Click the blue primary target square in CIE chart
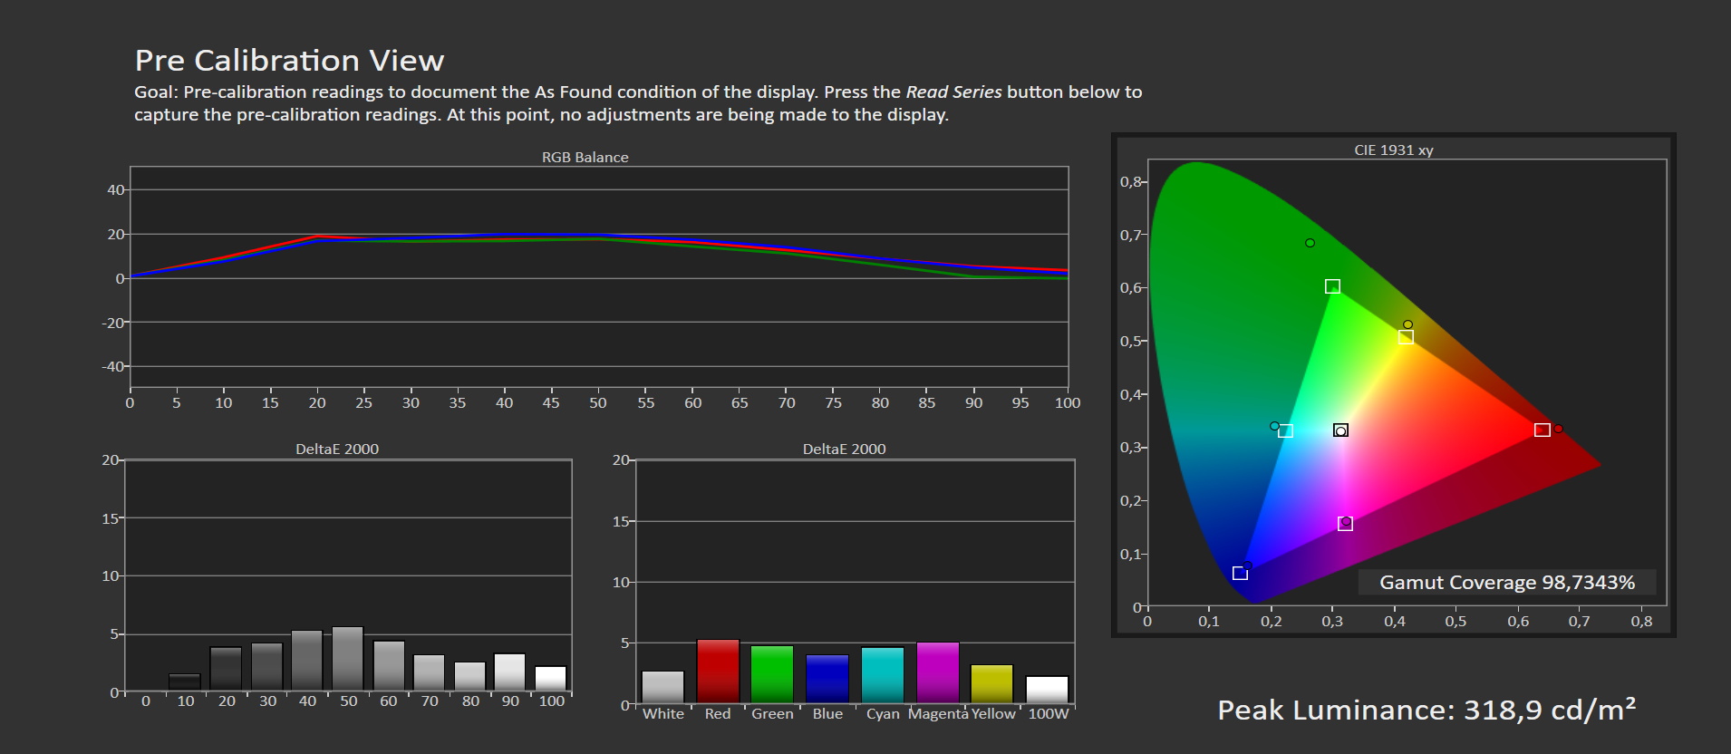Image resolution: width=1731 pixels, height=754 pixels. 1240,573
